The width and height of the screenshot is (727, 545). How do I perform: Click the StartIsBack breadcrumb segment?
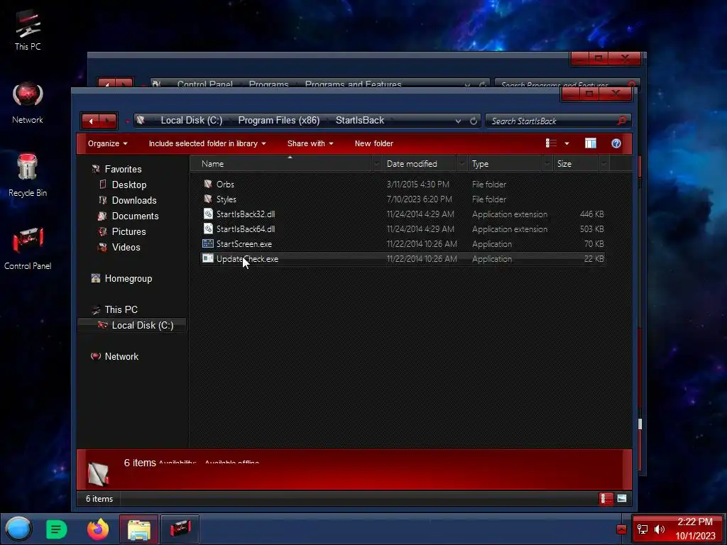(x=360, y=121)
